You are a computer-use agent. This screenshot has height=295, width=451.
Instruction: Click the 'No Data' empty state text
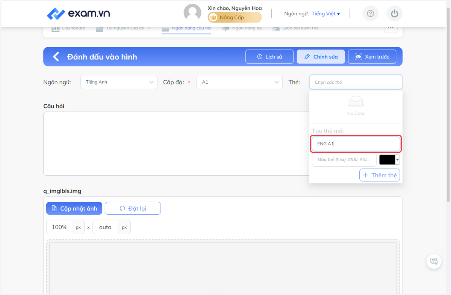tap(356, 113)
